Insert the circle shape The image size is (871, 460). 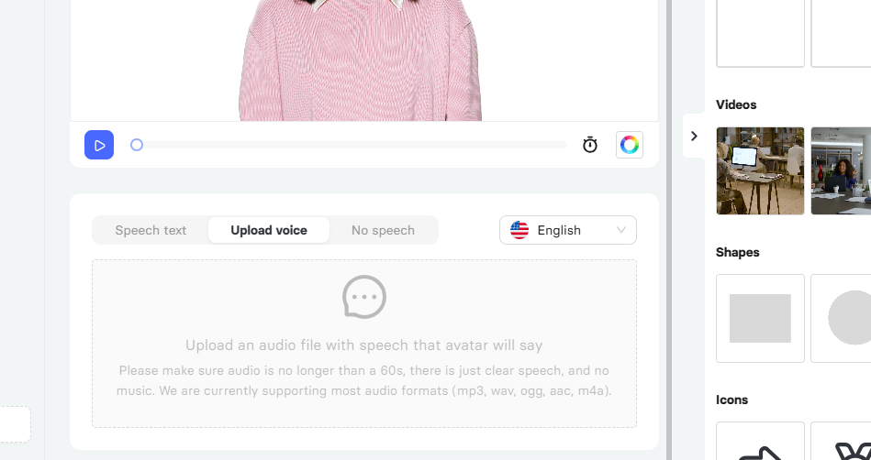[841, 319]
